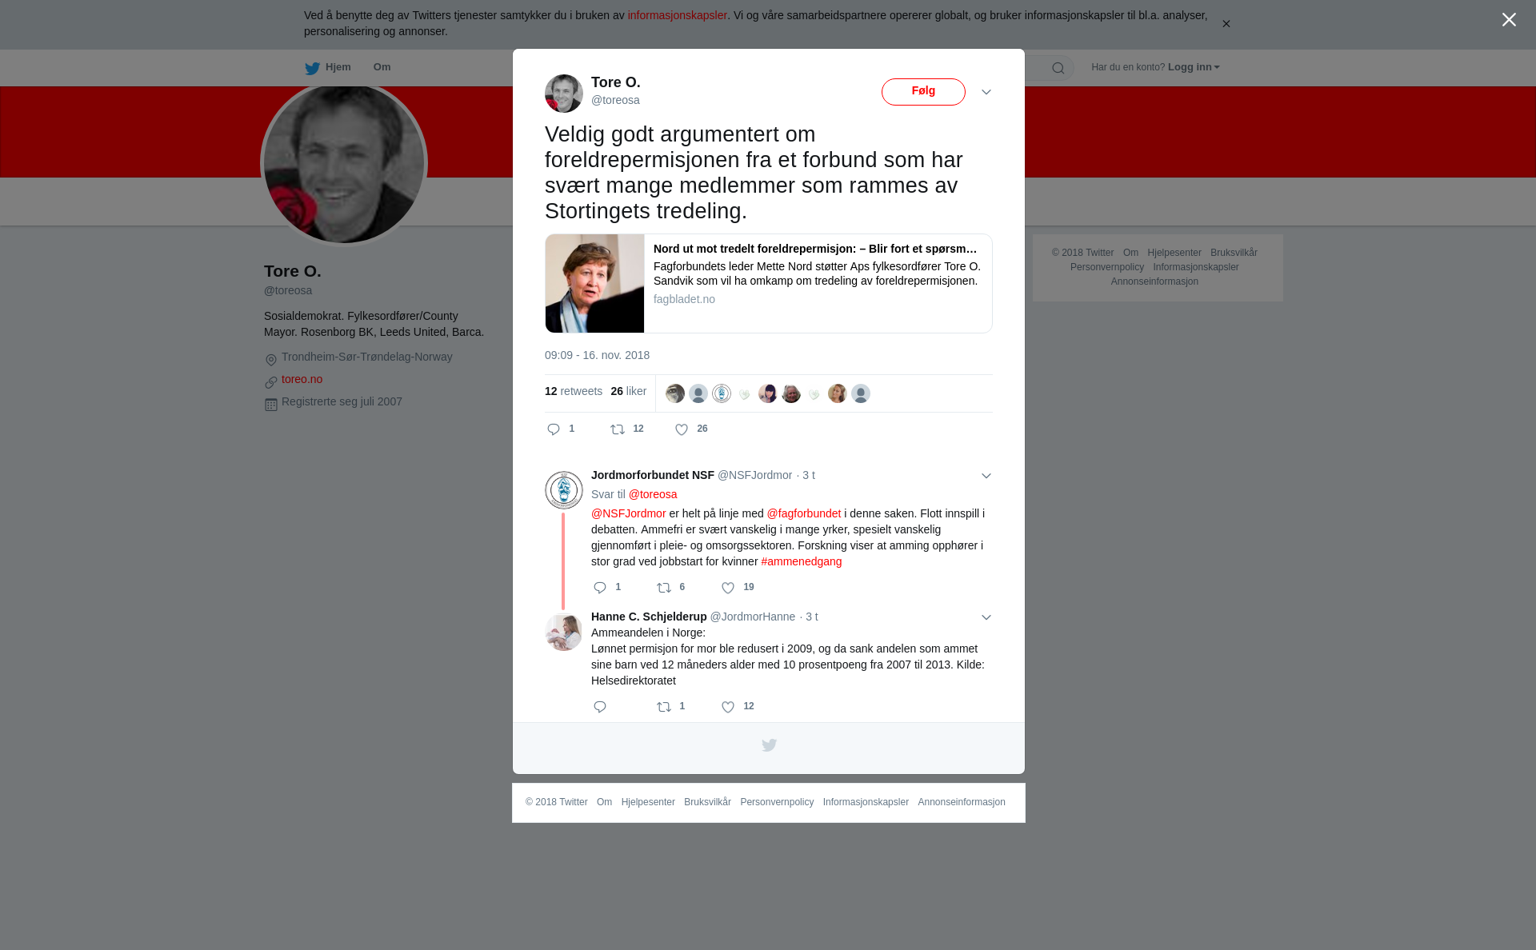
Task: Expand the more options chevron beside Følg
Action: (x=986, y=92)
